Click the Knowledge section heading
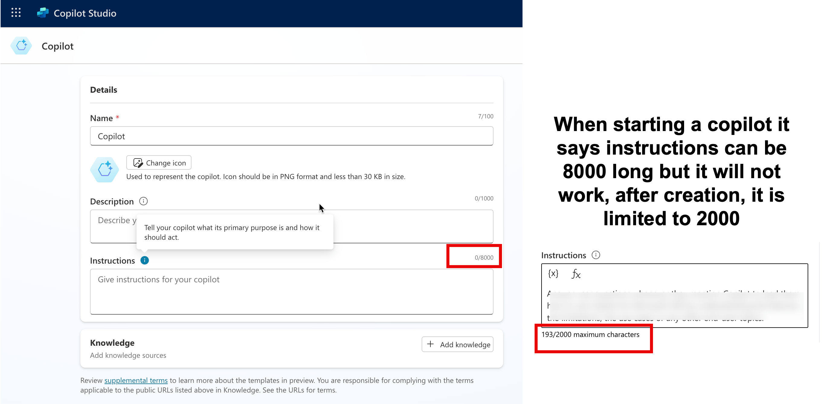This screenshot has width=833, height=404. (112, 343)
